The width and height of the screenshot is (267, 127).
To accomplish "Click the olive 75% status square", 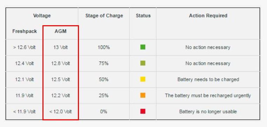I will pyautogui.click(x=143, y=63).
